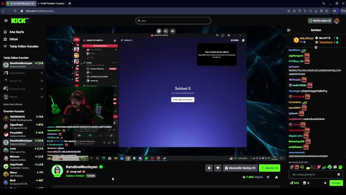Click Abonelik Hediye Et button
The height and width of the screenshot is (195, 346).
[240, 168]
